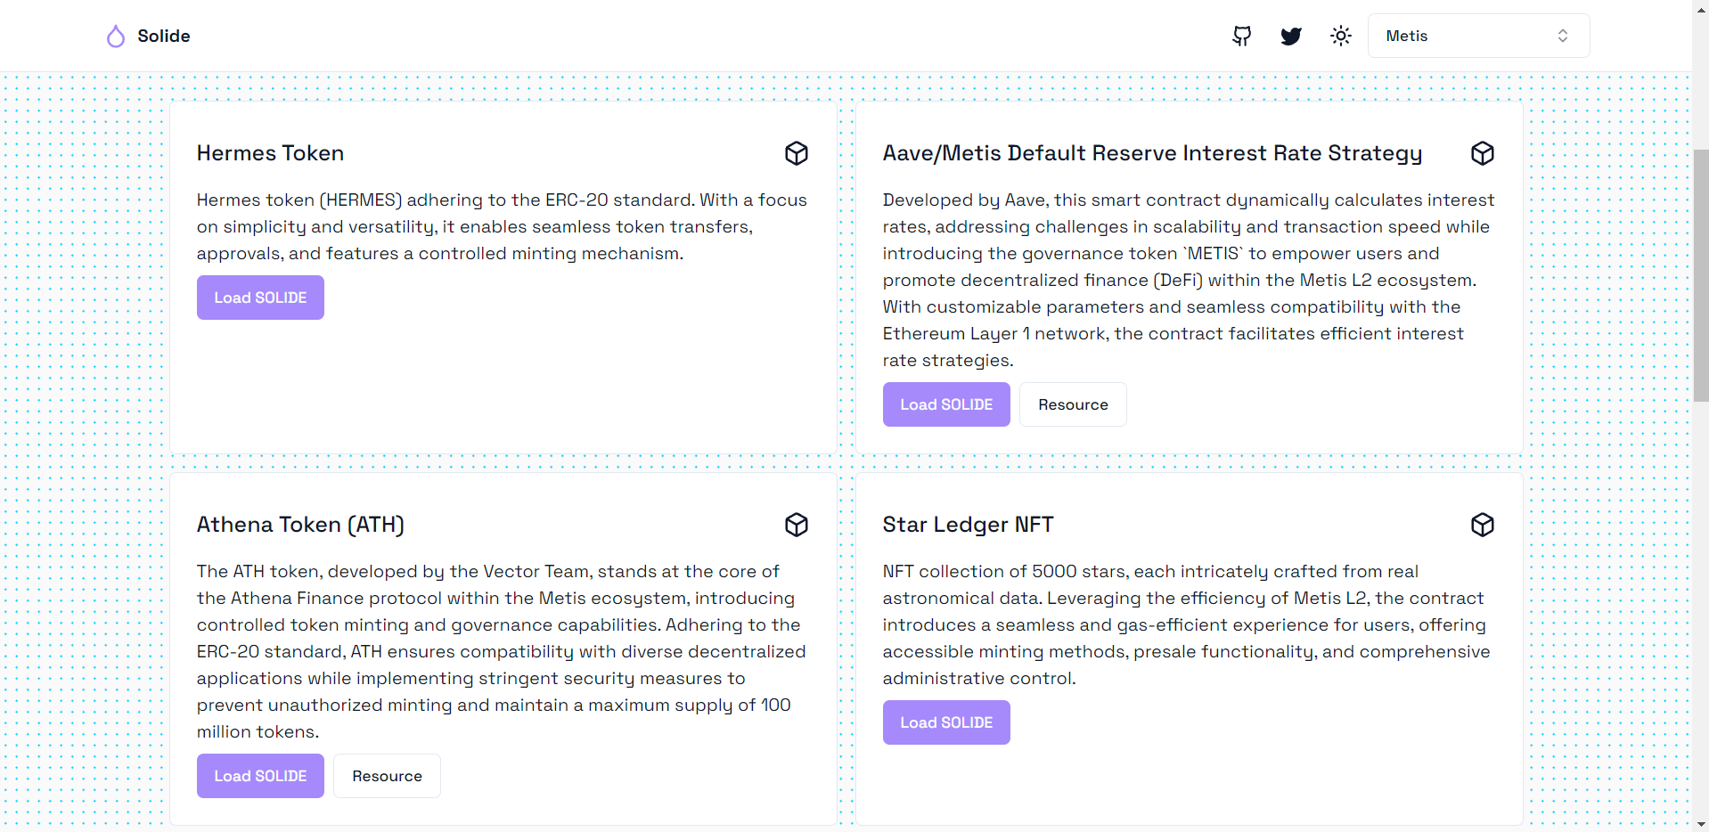
Task: Toggle light/dark theme sun icon
Action: click(x=1341, y=36)
